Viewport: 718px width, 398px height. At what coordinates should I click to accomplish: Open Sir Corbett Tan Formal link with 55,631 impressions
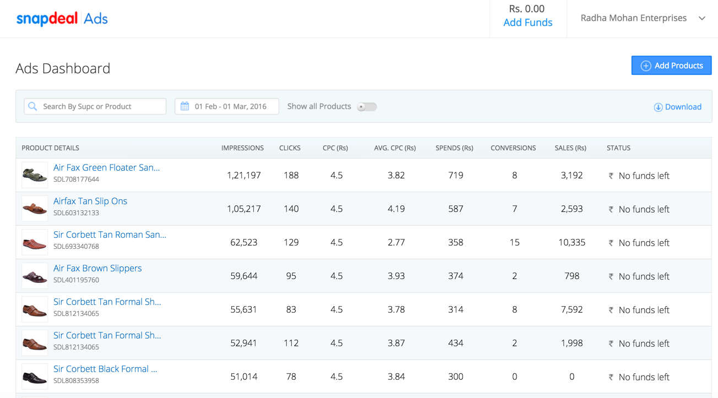tap(107, 302)
